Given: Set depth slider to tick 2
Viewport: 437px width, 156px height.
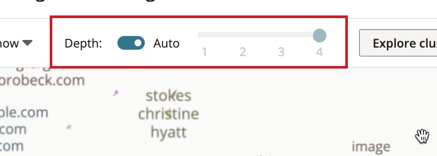Looking at the screenshot, I should 243,52.
